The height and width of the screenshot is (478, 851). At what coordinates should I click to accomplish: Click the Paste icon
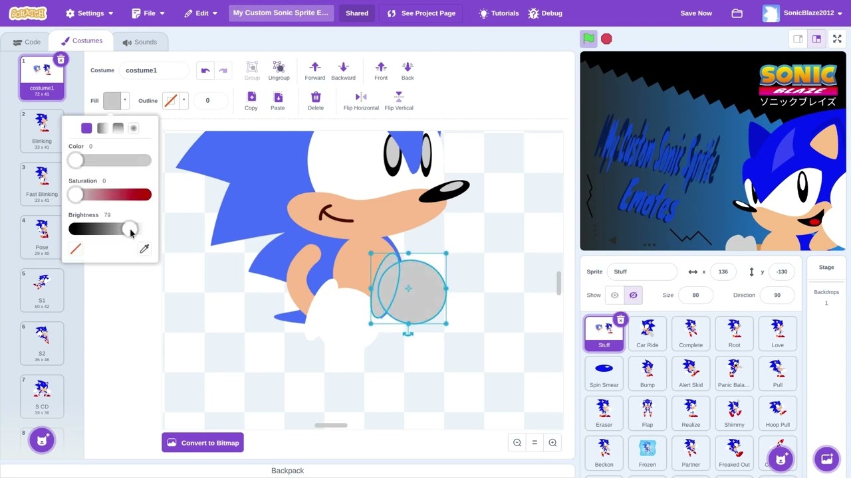tap(278, 101)
